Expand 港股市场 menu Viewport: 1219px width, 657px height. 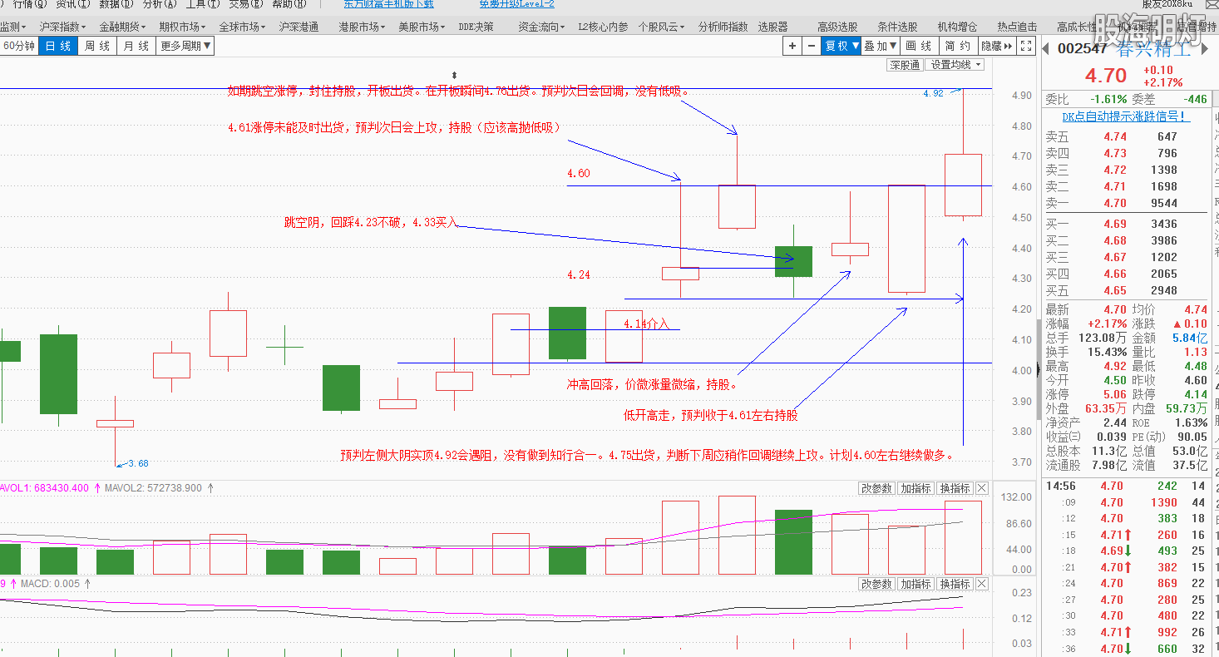coord(362,27)
